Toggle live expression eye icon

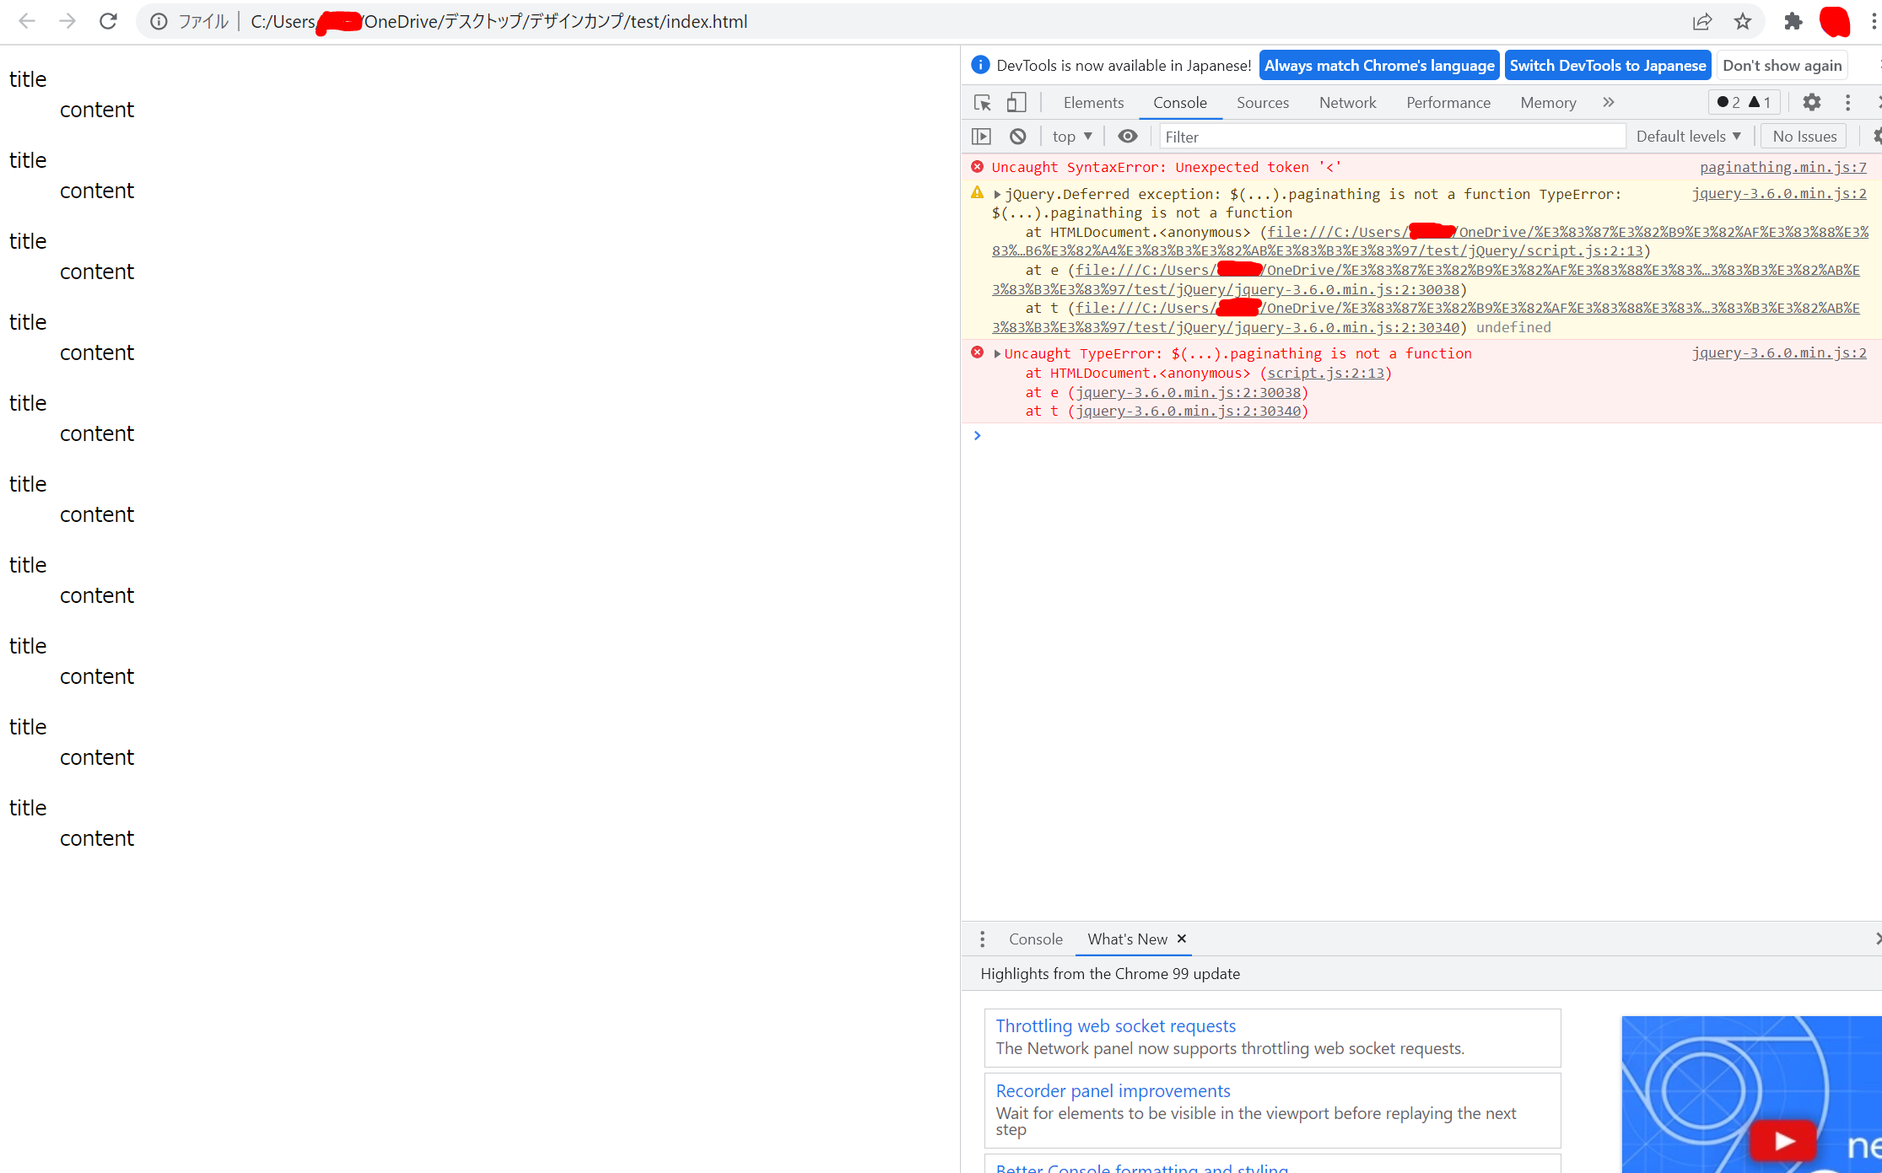tap(1128, 136)
